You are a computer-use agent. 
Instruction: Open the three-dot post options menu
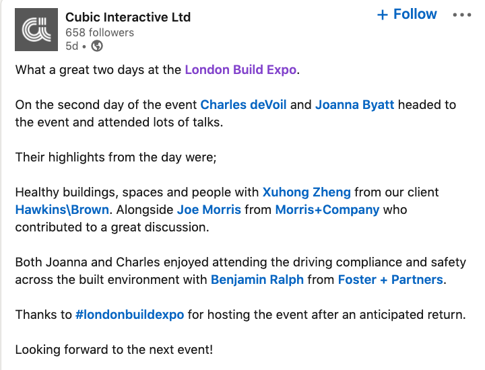462,15
